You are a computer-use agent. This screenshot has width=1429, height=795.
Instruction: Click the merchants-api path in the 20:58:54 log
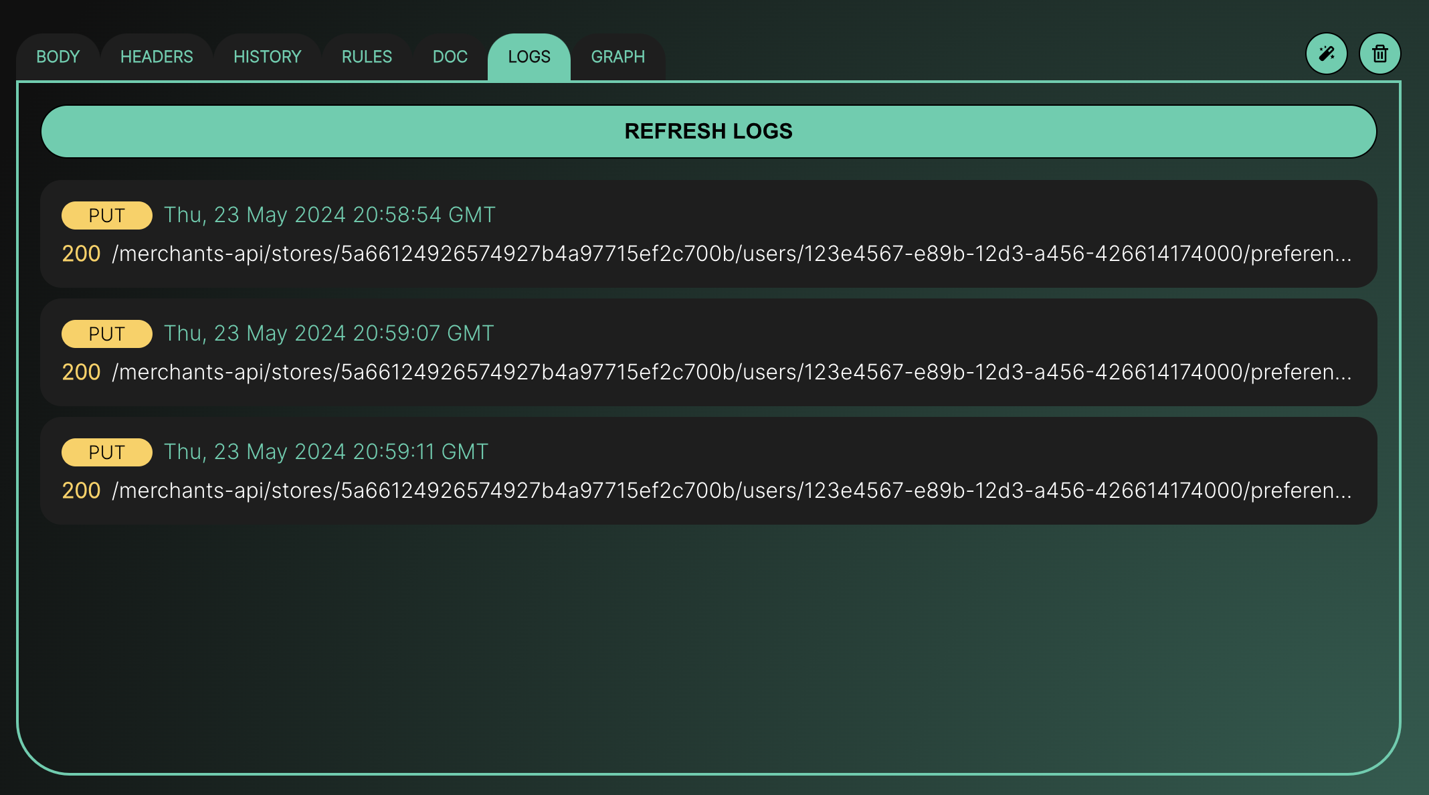click(x=732, y=254)
